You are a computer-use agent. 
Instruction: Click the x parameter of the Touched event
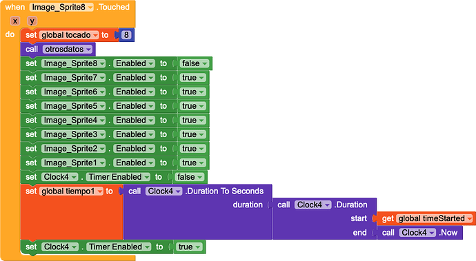point(15,21)
